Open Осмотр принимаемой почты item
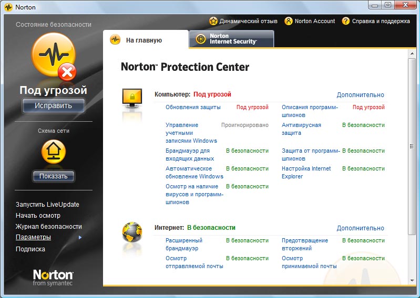This screenshot has width=420, height=298. click(309, 262)
